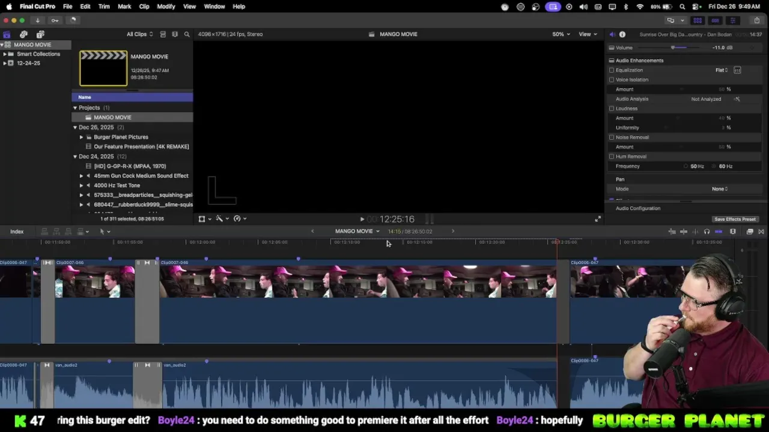Screen dimensions: 769x432
Task: Open the MANGO MOVIE timeline title dropdown
Action: (x=357, y=232)
